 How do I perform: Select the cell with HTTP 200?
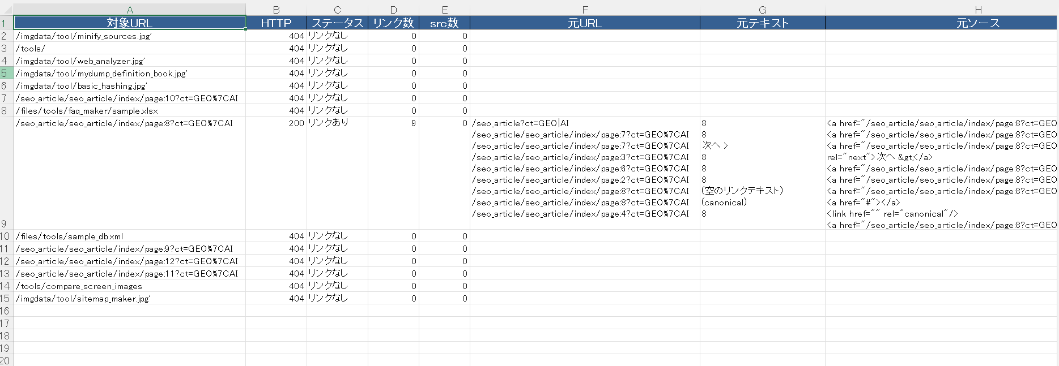276,123
